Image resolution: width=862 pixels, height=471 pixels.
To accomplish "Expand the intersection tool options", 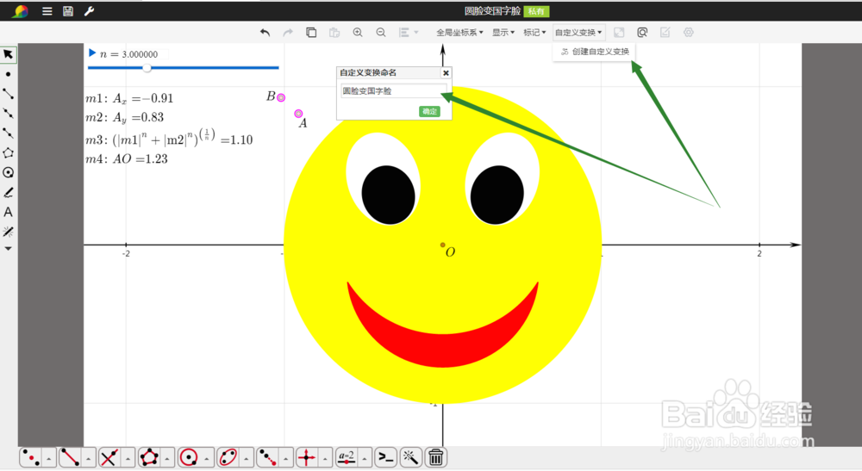I will point(128,457).
